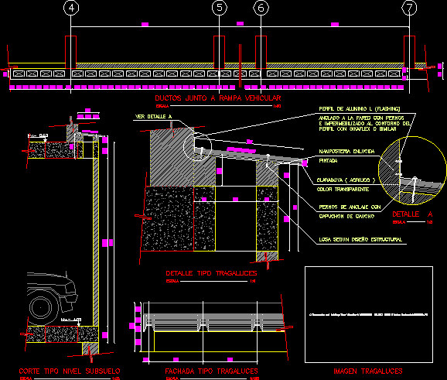Click the DETALLE TIPO TRAGALUCES title text
Viewport: 447px width, 380px height.
point(211,273)
